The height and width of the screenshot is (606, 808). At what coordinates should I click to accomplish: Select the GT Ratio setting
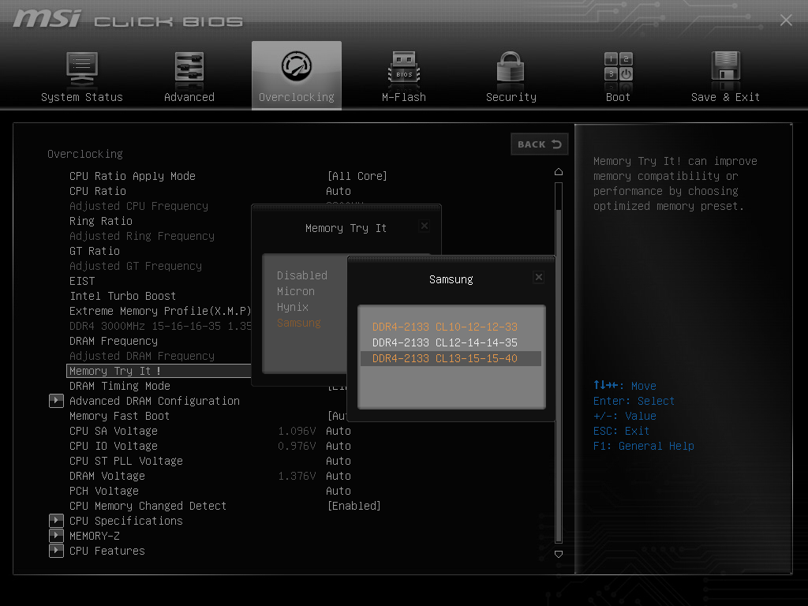pyautogui.click(x=95, y=250)
